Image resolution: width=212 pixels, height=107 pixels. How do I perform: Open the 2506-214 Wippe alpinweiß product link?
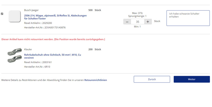tap(55, 17)
